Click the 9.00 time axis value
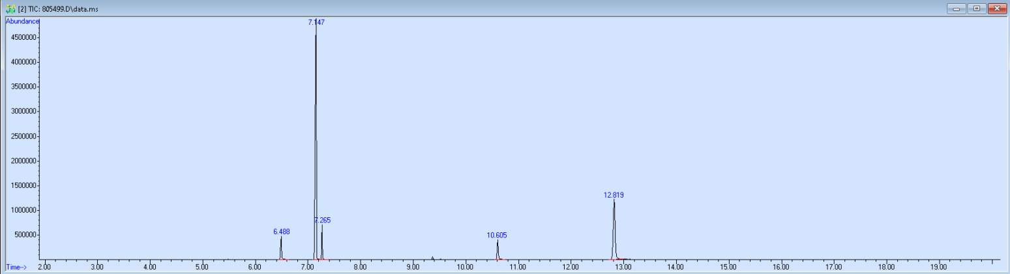Viewport: 1010px width, 274px height. 413,267
